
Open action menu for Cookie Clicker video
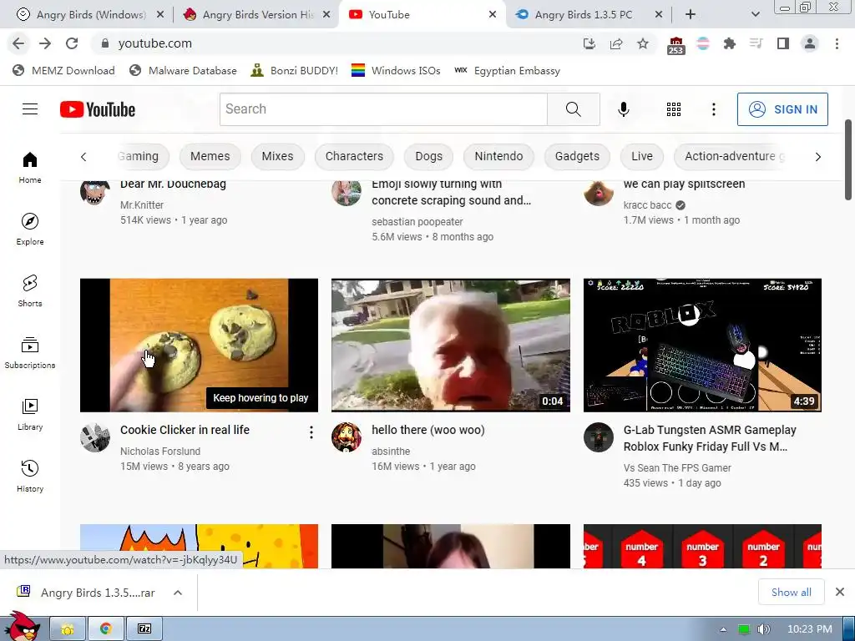tap(311, 432)
